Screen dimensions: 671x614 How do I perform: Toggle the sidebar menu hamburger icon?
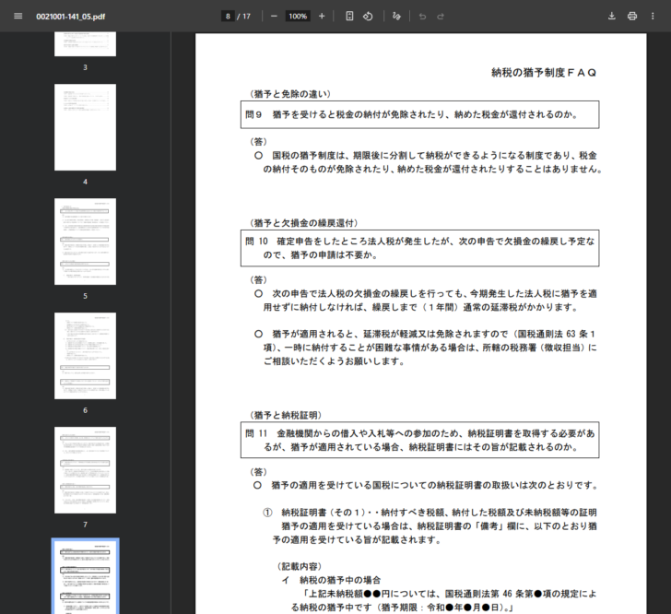[x=18, y=17]
